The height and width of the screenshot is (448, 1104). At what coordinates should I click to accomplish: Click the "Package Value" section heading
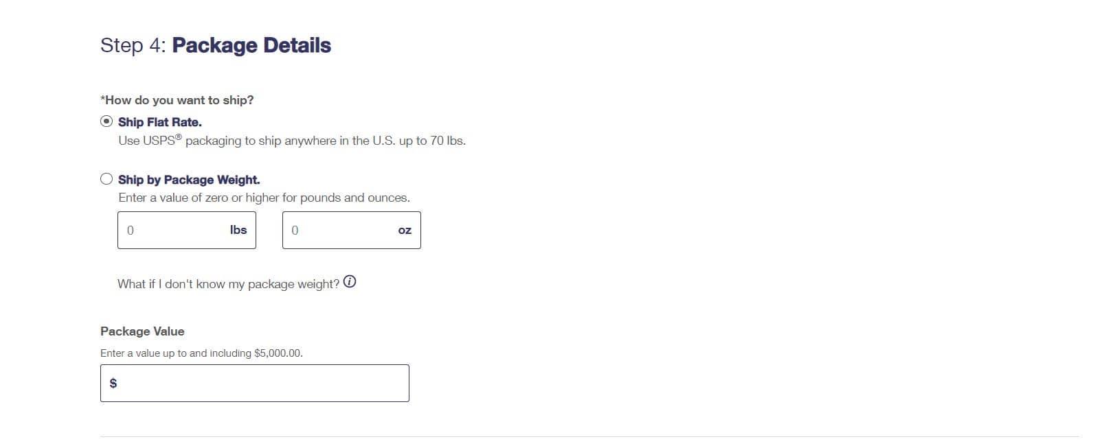pyautogui.click(x=142, y=331)
